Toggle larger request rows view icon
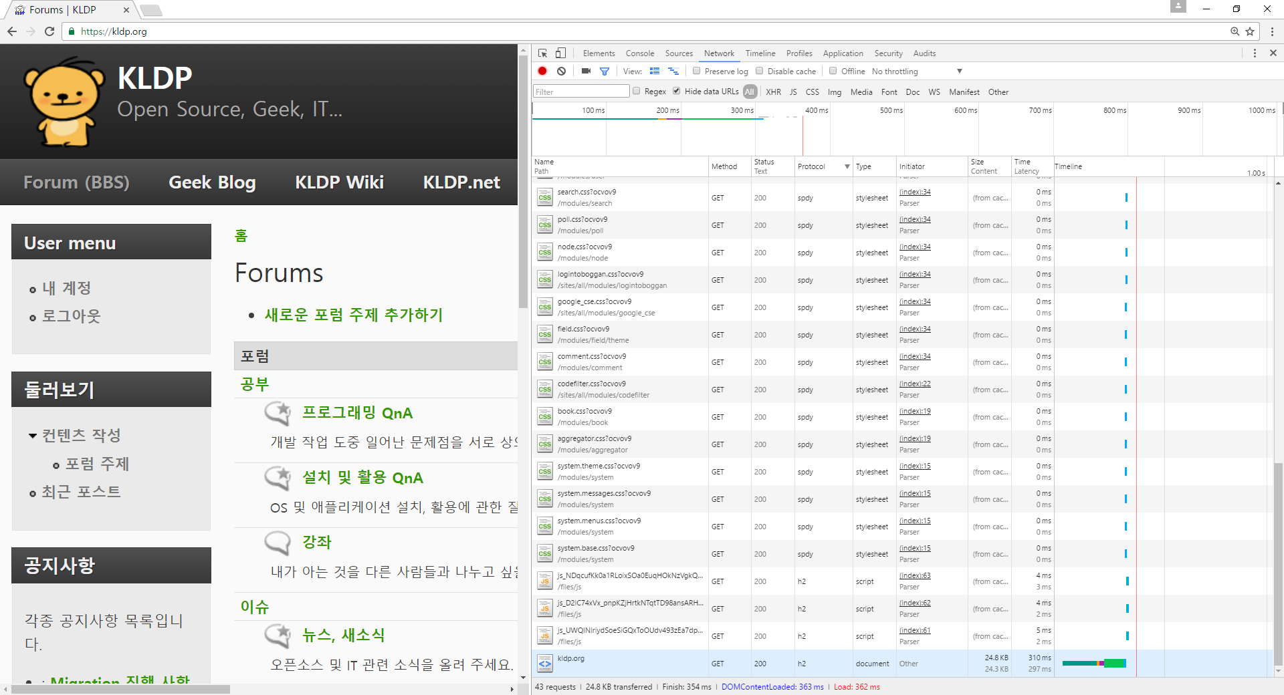The image size is (1284, 695). (673, 71)
